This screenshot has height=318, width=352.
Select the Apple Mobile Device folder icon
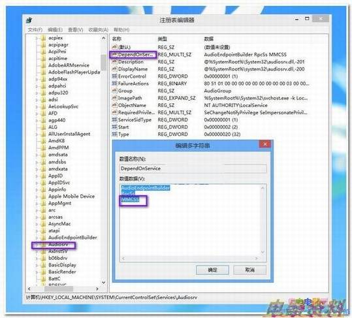pos(43,197)
